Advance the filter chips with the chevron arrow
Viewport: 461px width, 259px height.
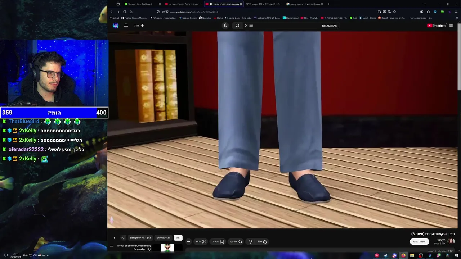(x=115, y=238)
